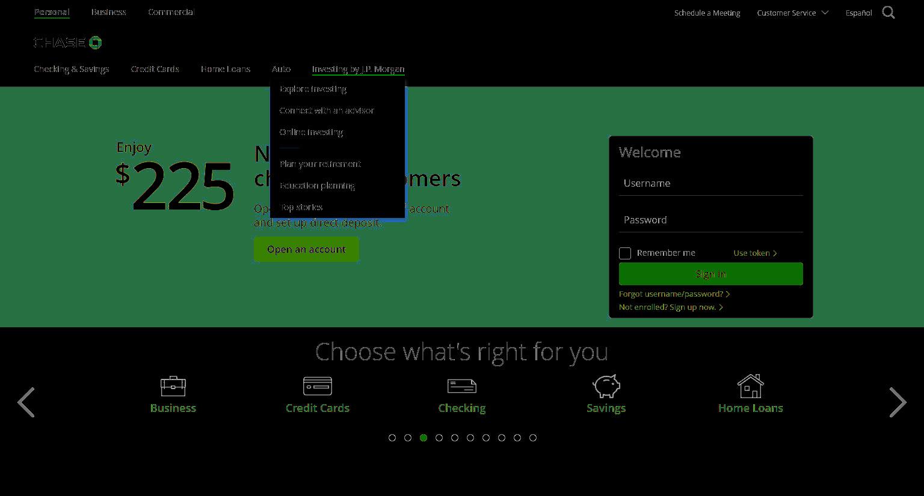Screen dimensions: 924x496
Task: Expand the Customer Service dropdown
Action: [x=792, y=13]
